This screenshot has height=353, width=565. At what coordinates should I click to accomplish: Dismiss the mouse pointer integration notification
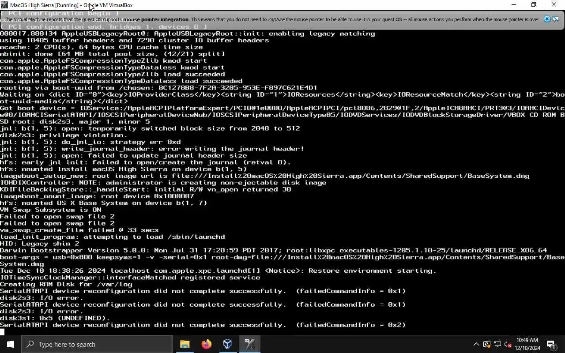click(x=547, y=19)
